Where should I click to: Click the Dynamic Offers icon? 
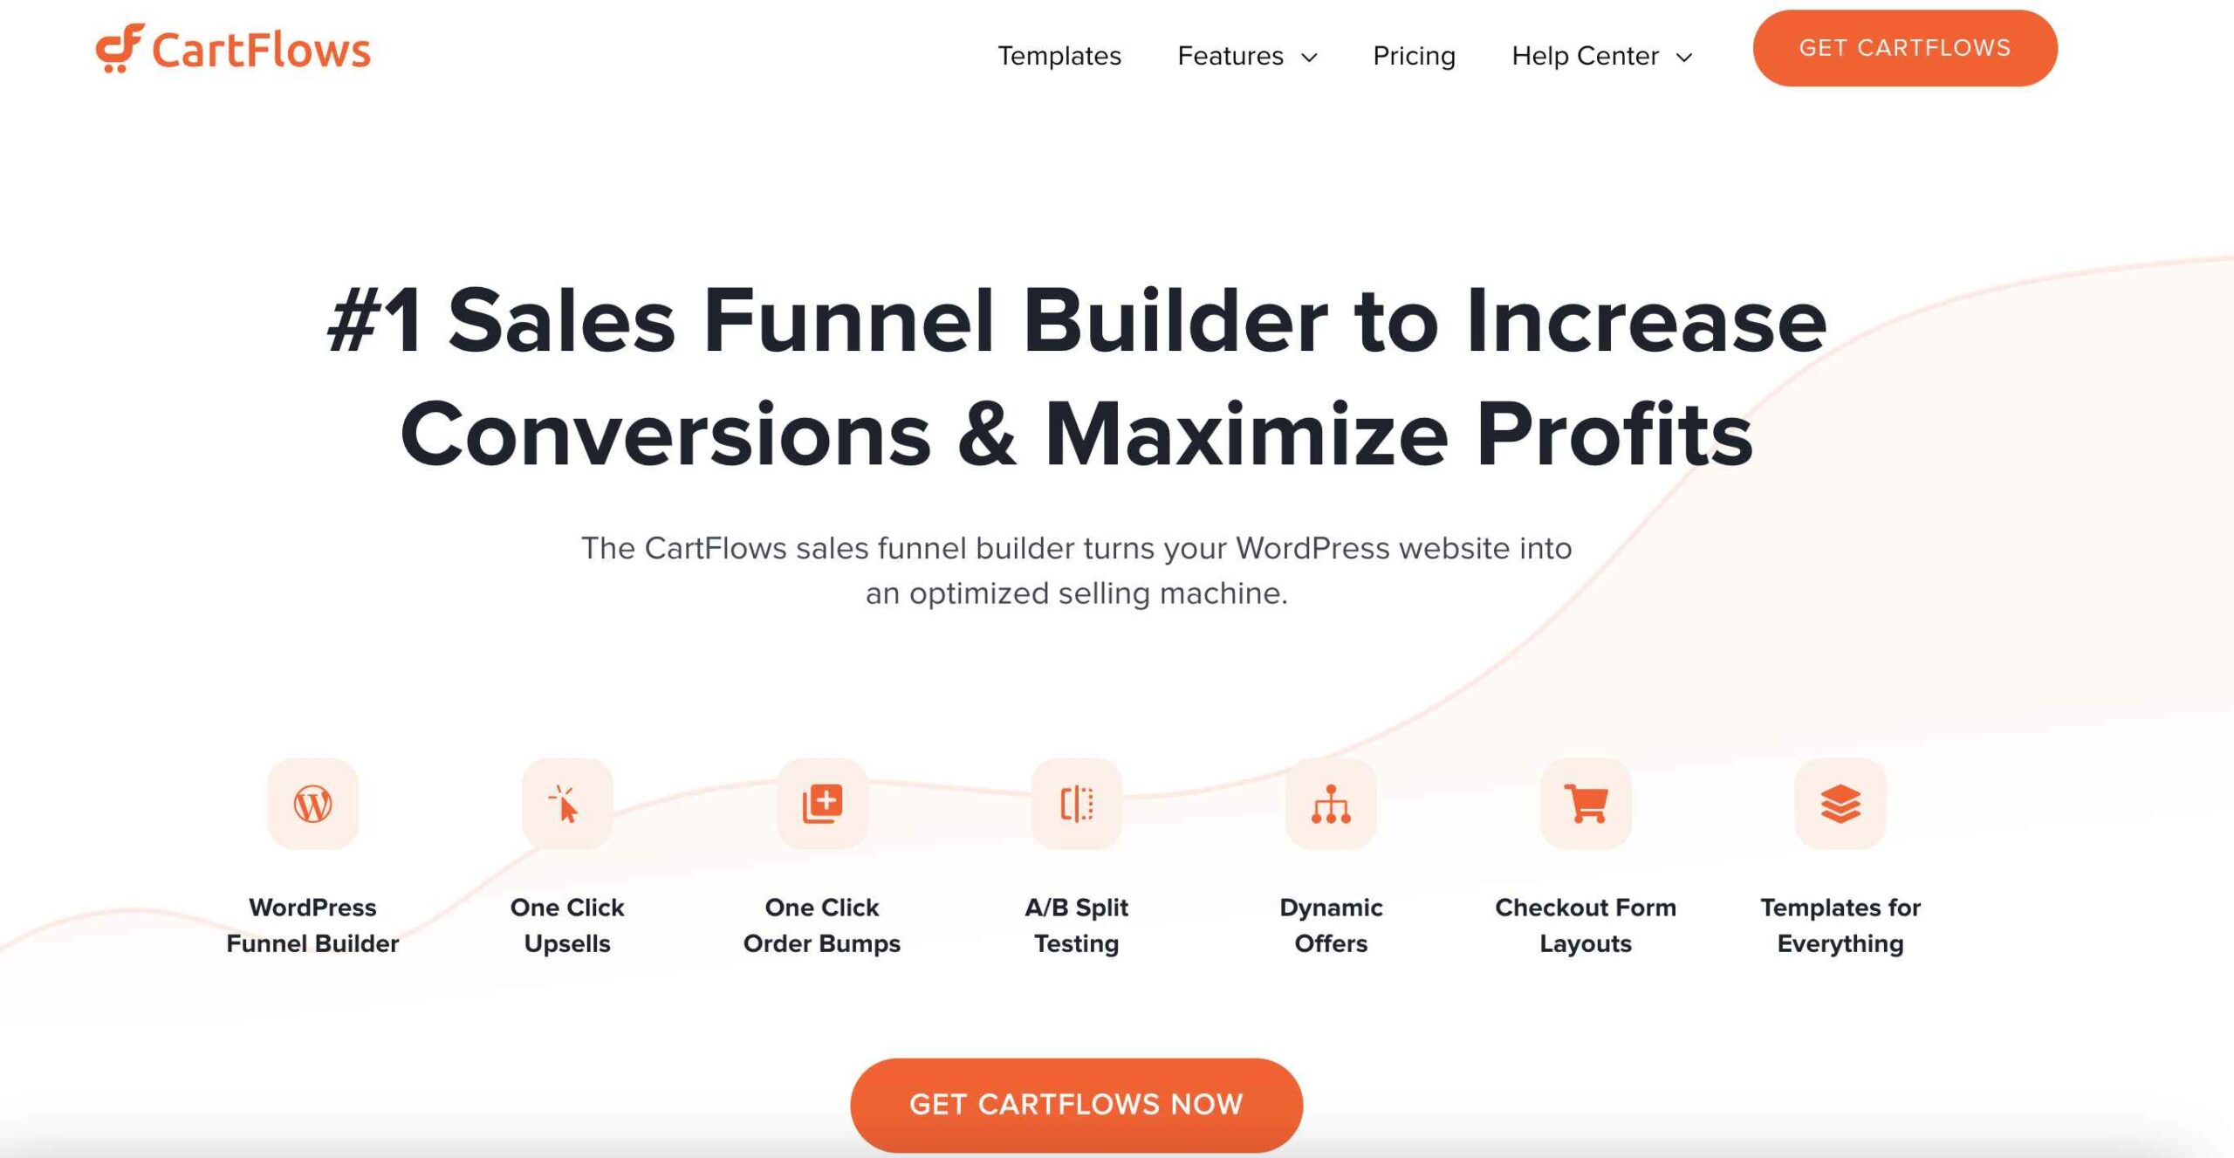(1330, 804)
